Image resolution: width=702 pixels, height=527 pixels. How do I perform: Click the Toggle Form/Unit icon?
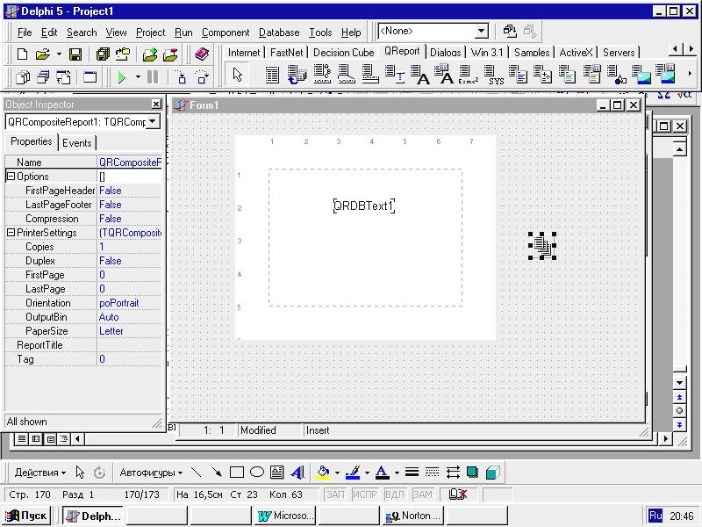click(63, 77)
